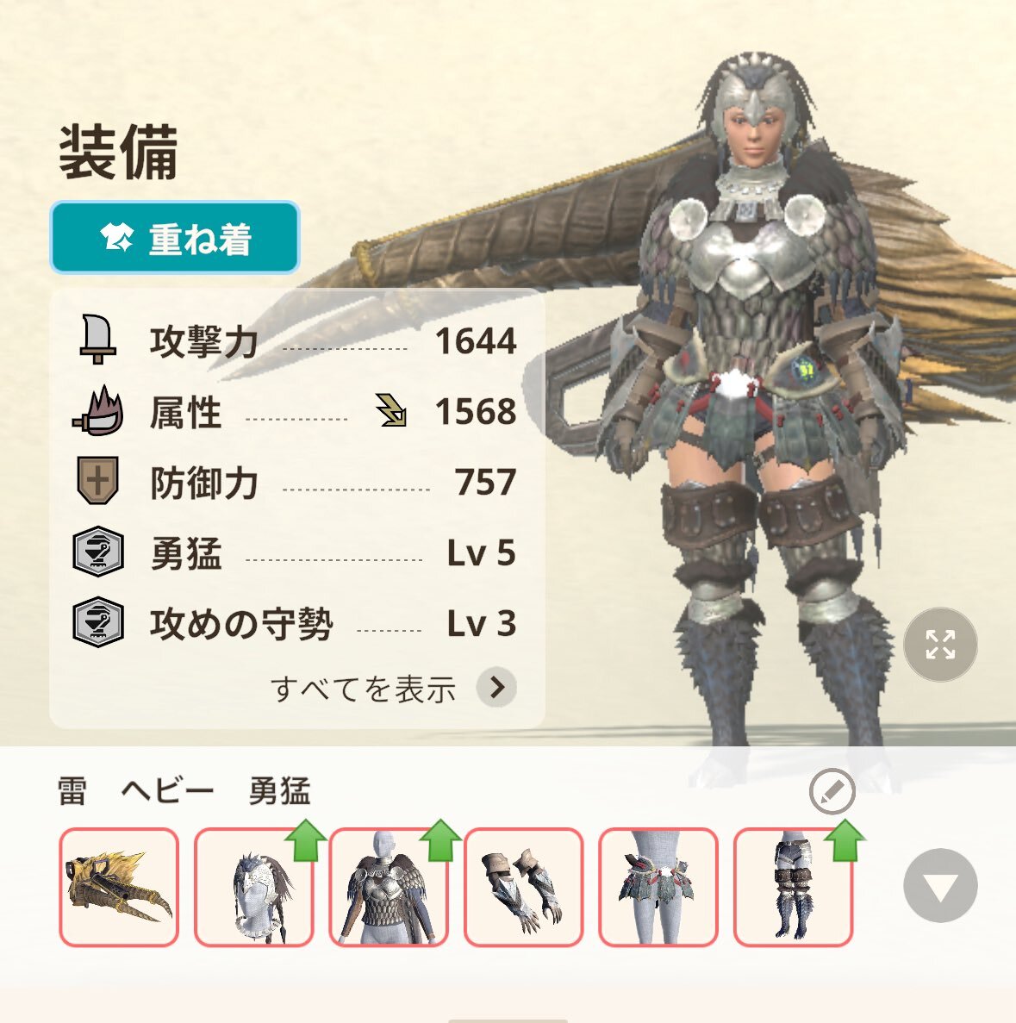Select the leg greaves slot
Screen dimensions: 1016x1023
pyautogui.click(x=794, y=887)
